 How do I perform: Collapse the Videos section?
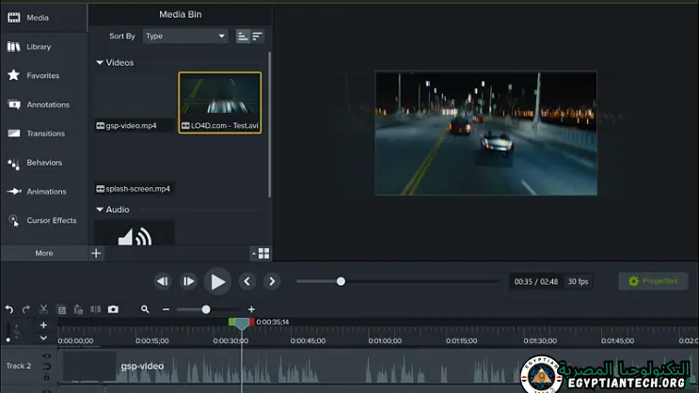click(x=100, y=63)
